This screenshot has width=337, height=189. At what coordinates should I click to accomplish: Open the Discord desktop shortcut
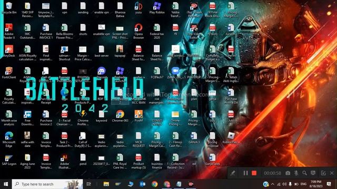(102, 73)
